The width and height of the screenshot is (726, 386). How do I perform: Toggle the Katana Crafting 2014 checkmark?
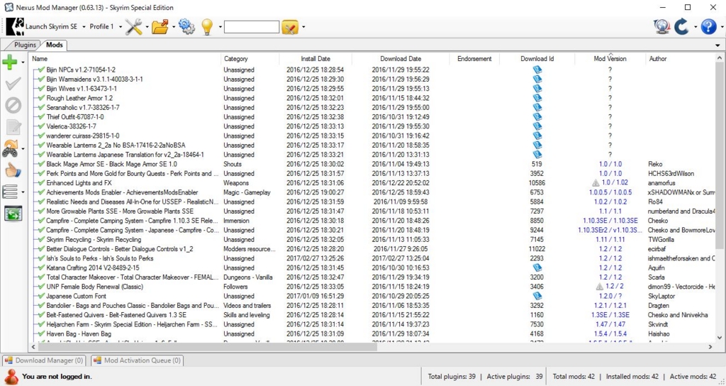click(x=41, y=268)
